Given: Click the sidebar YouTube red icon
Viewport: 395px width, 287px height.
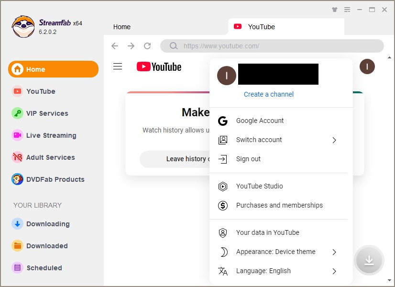Looking at the screenshot, I should click(17, 91).
